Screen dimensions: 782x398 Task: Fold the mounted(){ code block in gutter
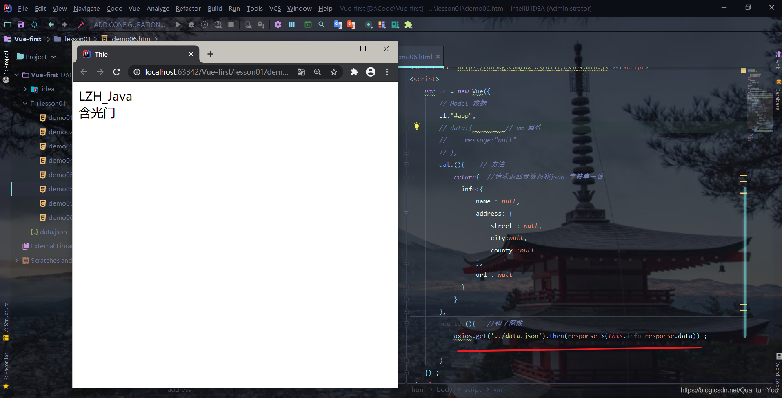[x=407, y=324]
